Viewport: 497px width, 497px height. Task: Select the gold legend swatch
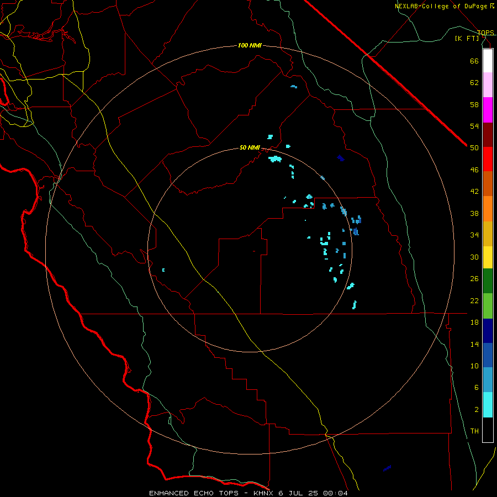(x=488, y=234)
